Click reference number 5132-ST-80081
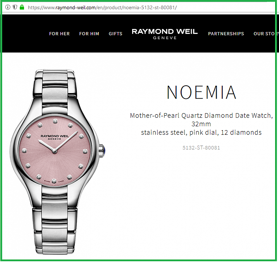The width and height of the screenshot is (279, 263). pyautogui.click(x=201, y=148)
